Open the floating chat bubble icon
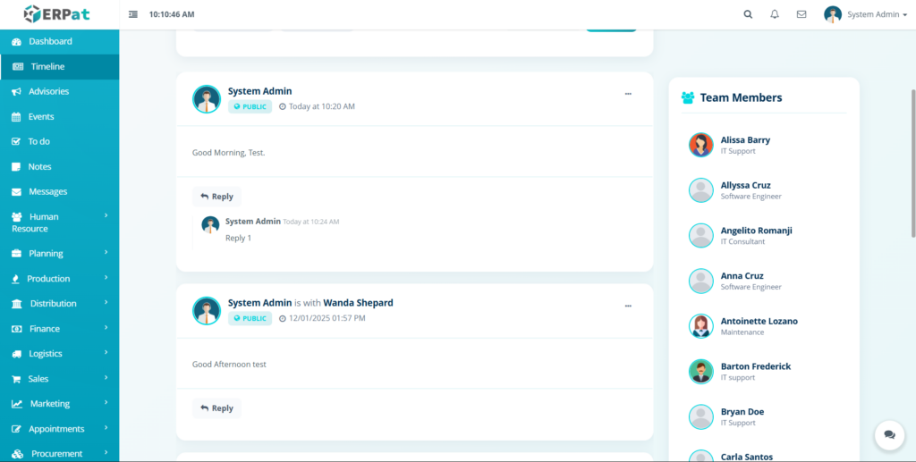The image size is (916, 462). point(889,434)
